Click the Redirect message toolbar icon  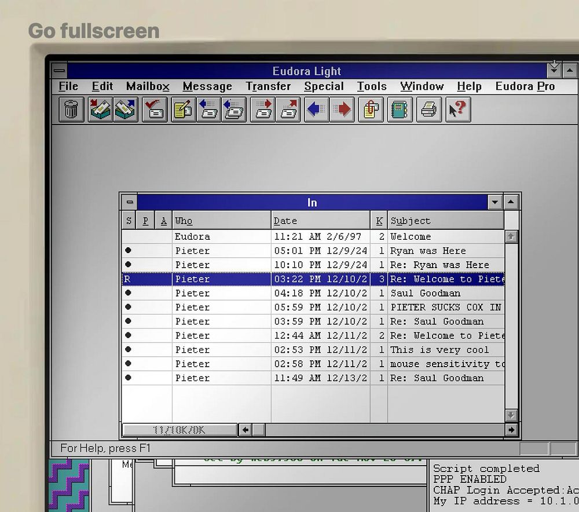pyautogui.click(x=288, y=109)
